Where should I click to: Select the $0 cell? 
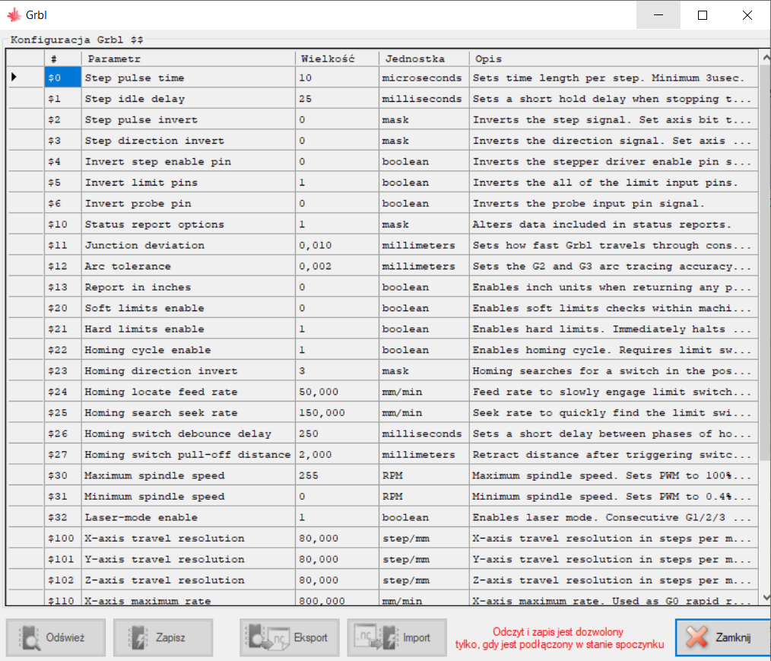(63, 78)
